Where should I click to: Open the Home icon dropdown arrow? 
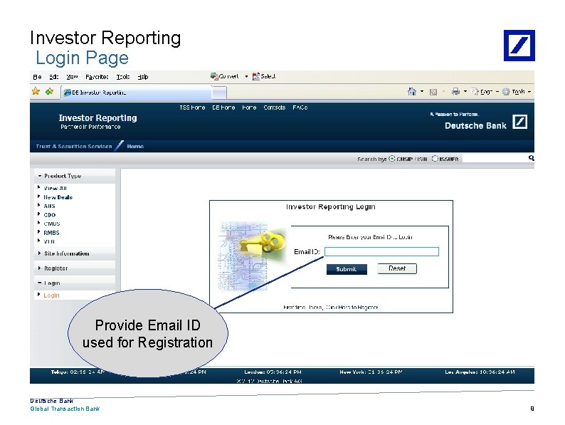coord(422,92)
